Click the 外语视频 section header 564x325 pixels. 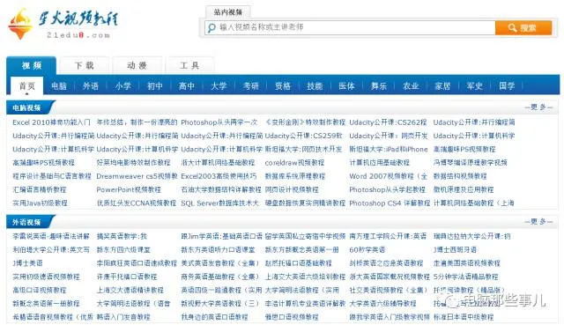pyautogui.click(x=26, y=222)
